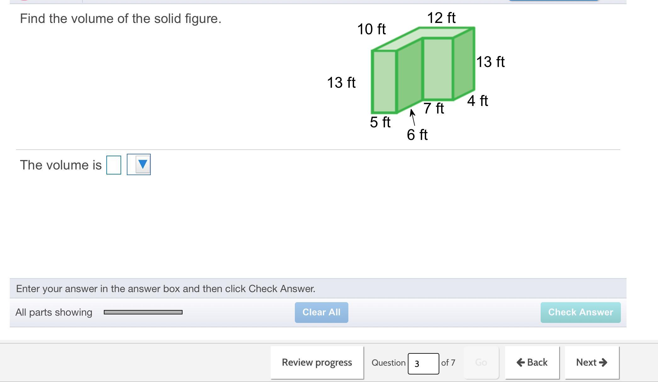Open the Review progress page
658x382 pixels.
click(317, 363)
